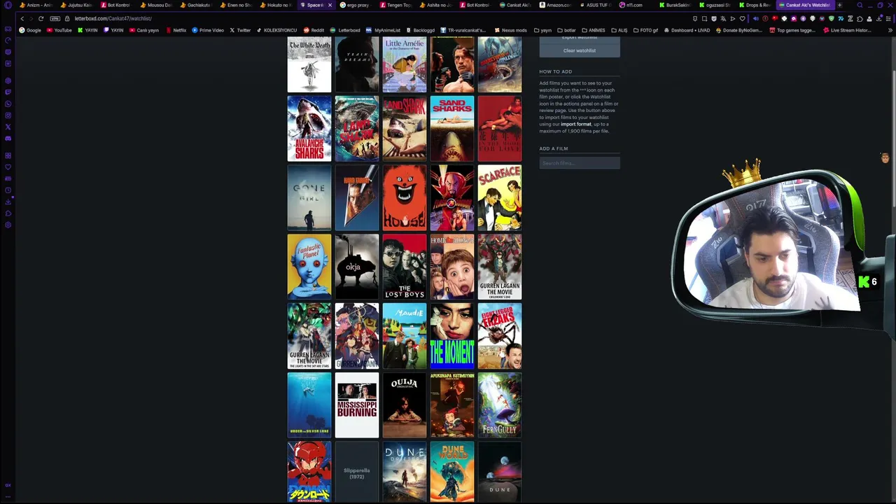896x504 pixels.
Task: Open the Prime Video bookmark
Action: click(x=208, y=30)
